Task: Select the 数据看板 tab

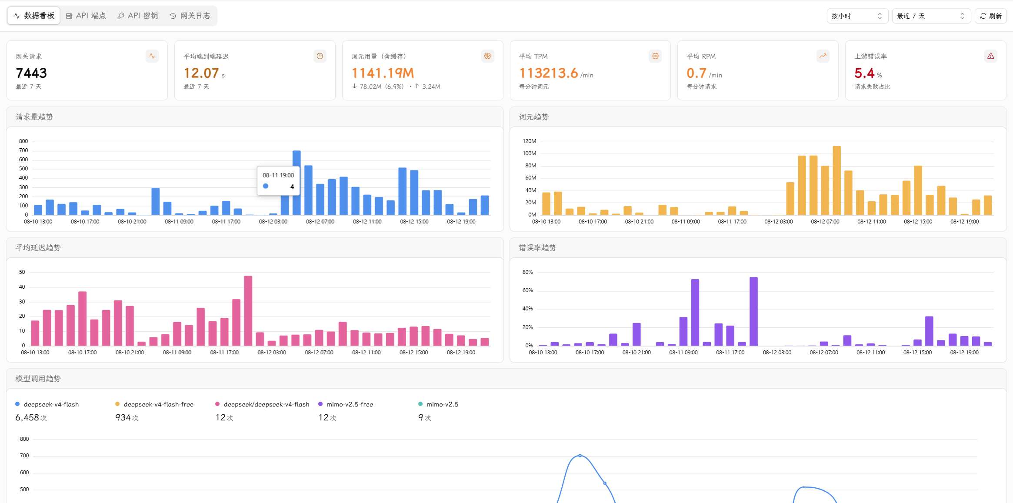Action: click(34, 16)
